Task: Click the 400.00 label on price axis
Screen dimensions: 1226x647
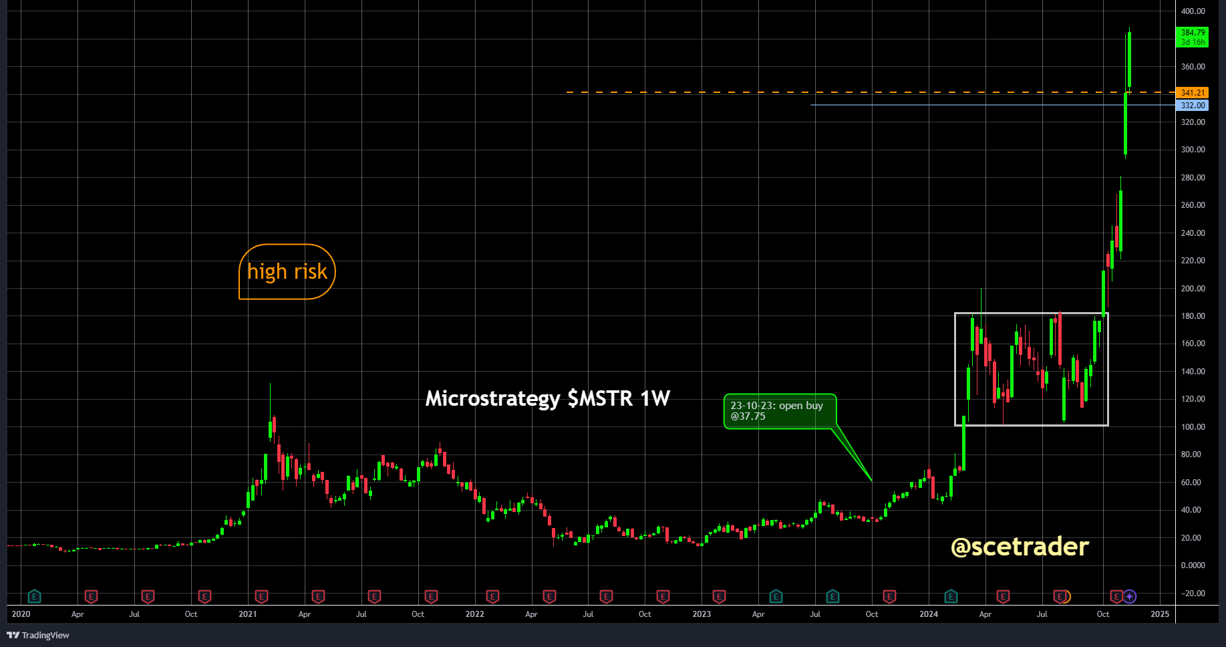Action: (1193, 11)
